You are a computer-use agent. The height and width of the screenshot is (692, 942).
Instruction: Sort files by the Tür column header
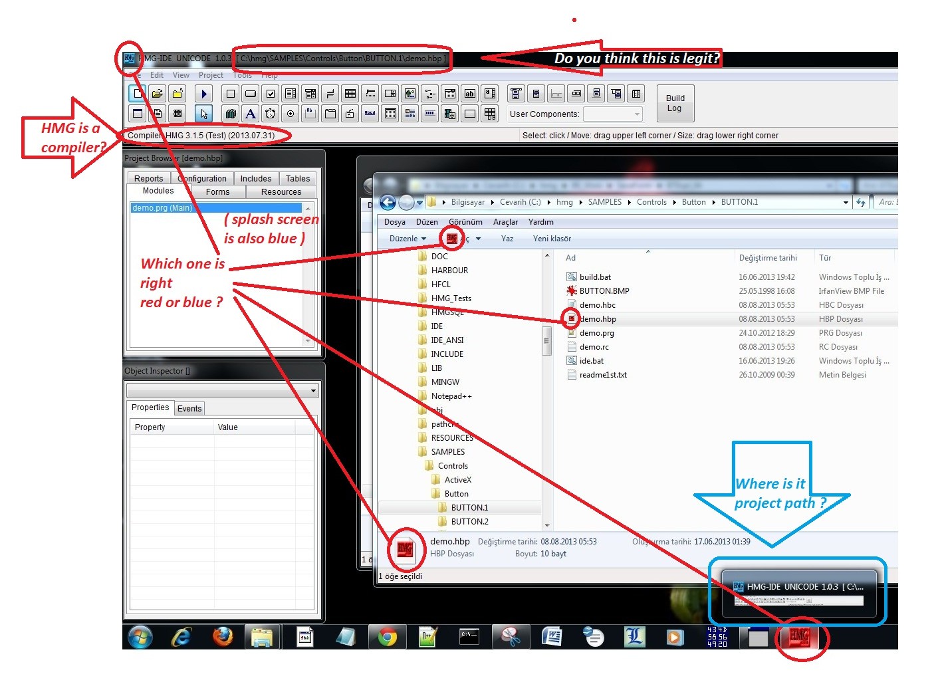pyautogui.click(x=825, y=258)
